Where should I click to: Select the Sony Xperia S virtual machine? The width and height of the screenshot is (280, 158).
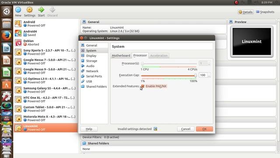45,52
